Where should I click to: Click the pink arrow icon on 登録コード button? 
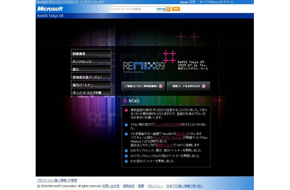(203, 86)
